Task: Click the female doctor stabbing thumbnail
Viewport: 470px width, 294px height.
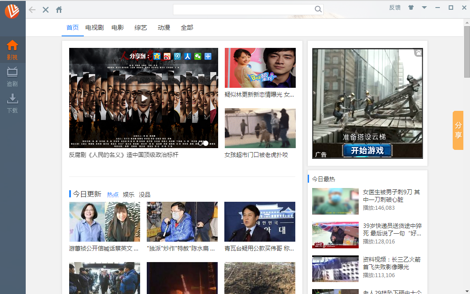Action: coord(335,201)
